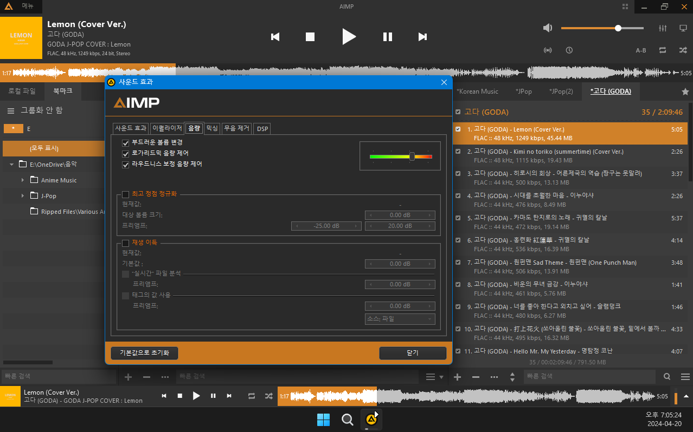This screenshot has height=432, width=693.
Task: Enable 로그리드믹 음량 제어 checkbox
Action: 126,154
